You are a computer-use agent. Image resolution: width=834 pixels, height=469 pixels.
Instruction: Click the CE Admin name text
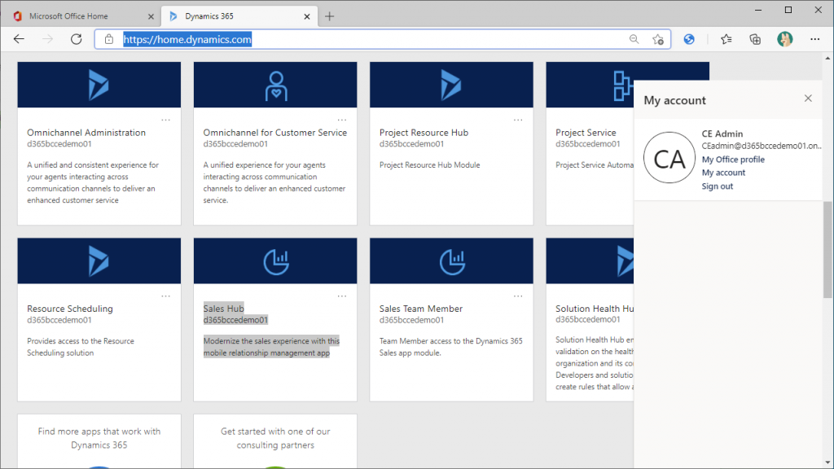pos(722,134)
